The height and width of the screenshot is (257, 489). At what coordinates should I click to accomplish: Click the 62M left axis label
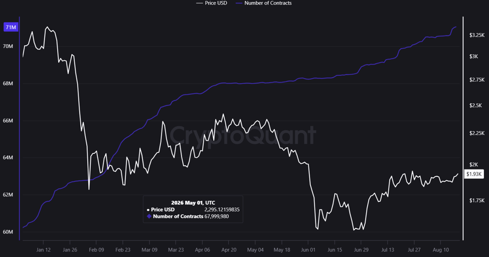tap(8, 195)
